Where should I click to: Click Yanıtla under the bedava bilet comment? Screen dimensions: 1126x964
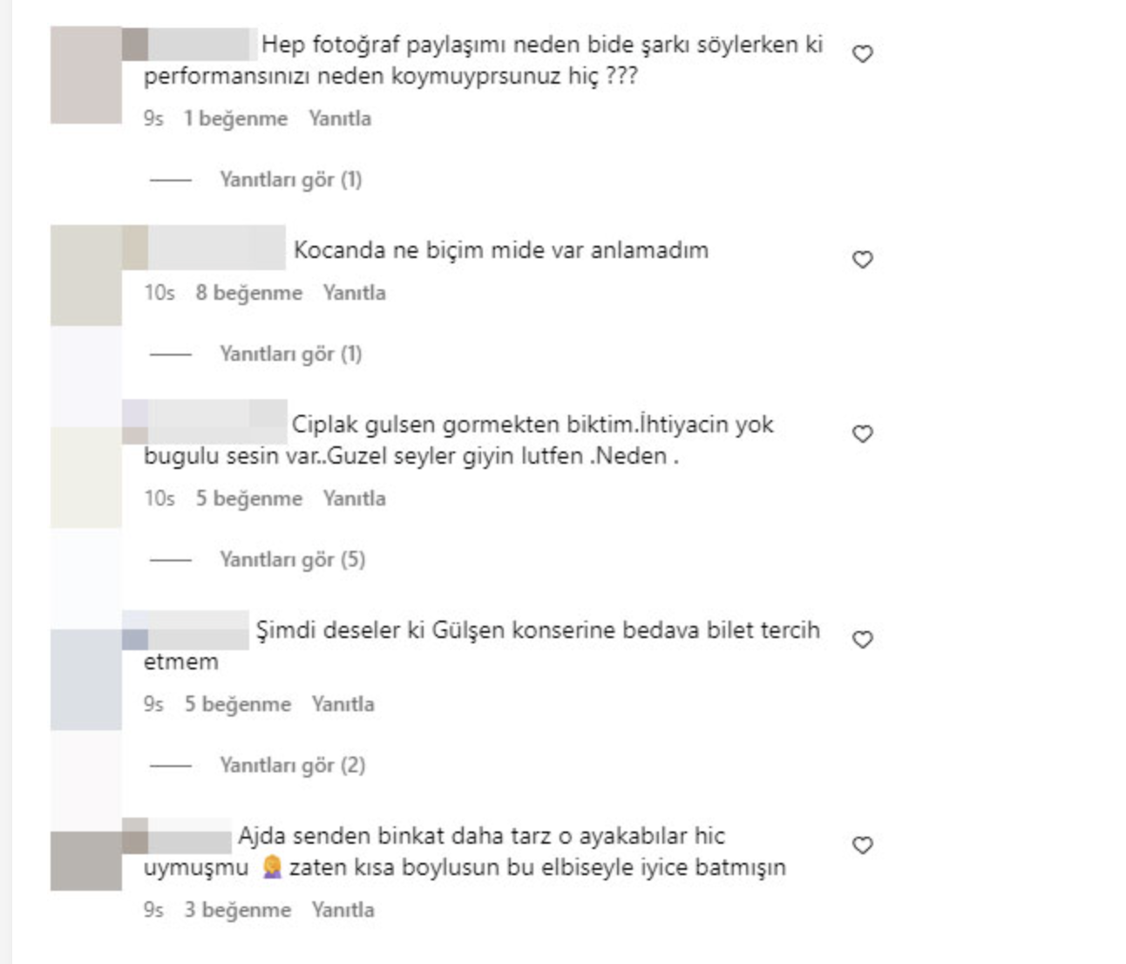coord(343,704)
